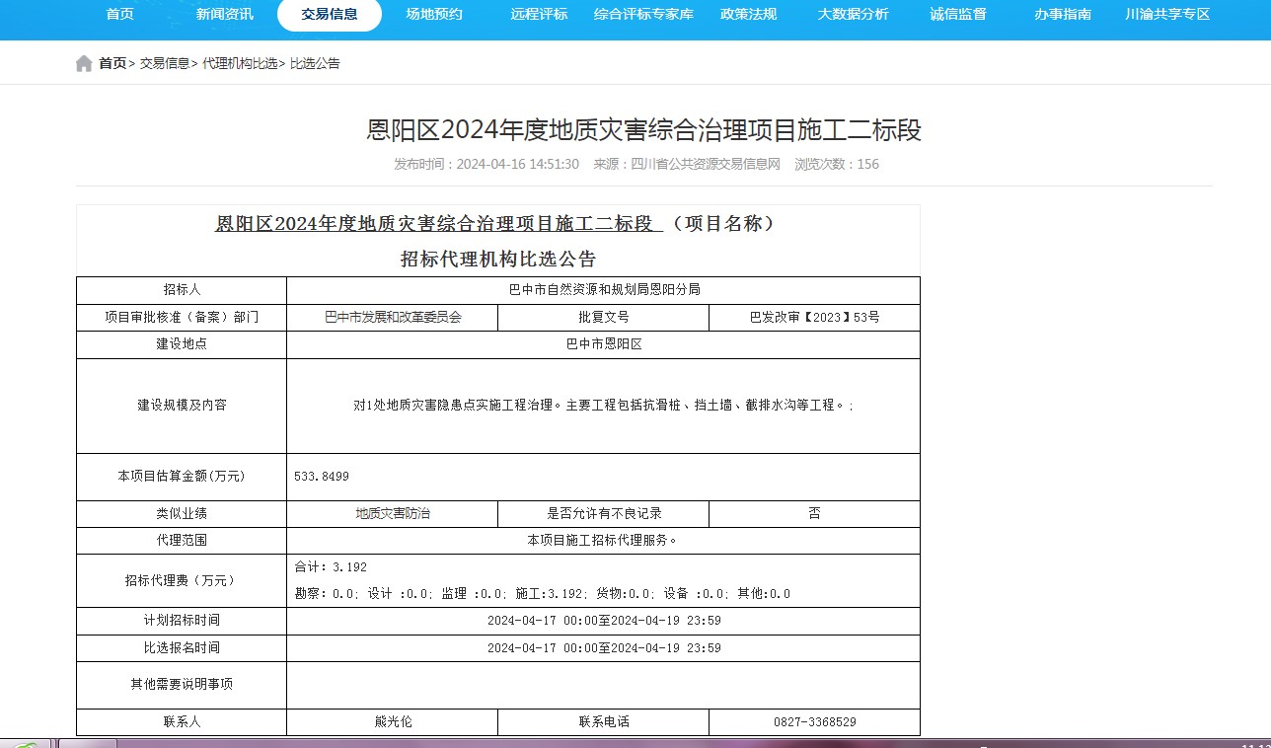Viewport: 1271px width, 748px height.
Task: Click 比选公告 breadcrumb link
Action: pos(315,64)
